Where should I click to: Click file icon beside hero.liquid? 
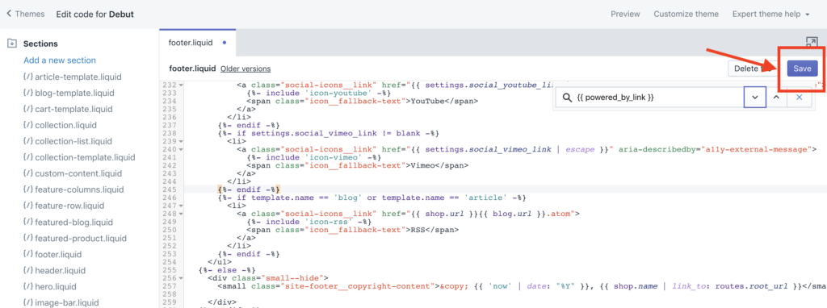[x=28, y=286]
